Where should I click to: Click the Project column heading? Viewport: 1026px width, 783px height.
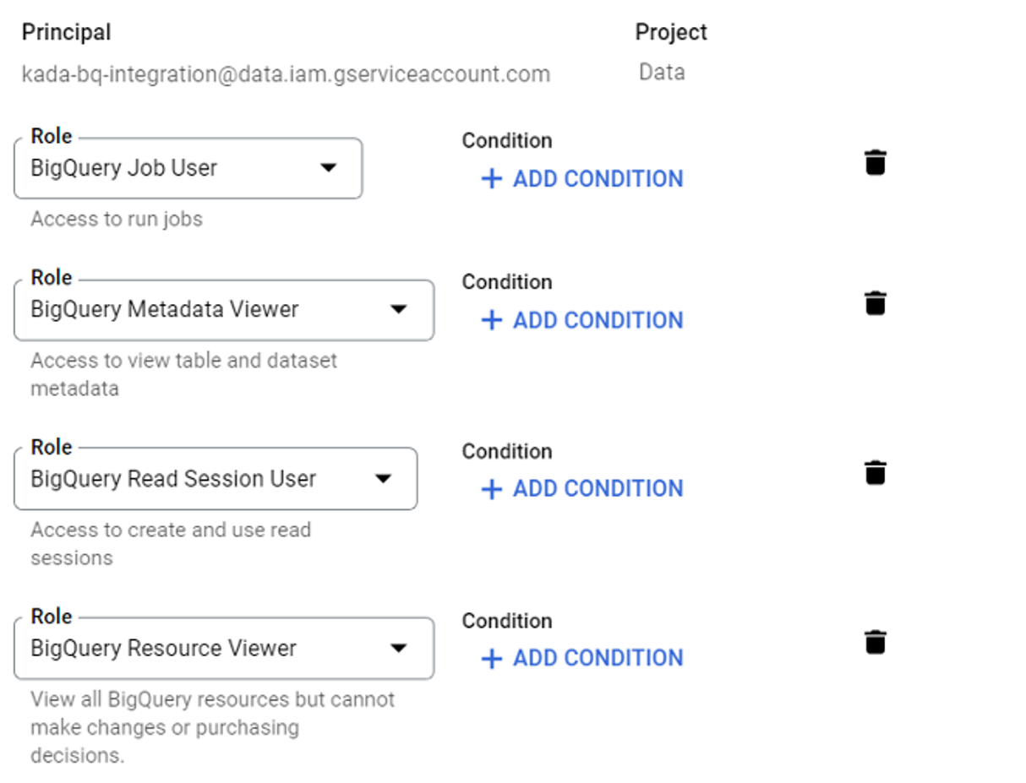(671, 32)
